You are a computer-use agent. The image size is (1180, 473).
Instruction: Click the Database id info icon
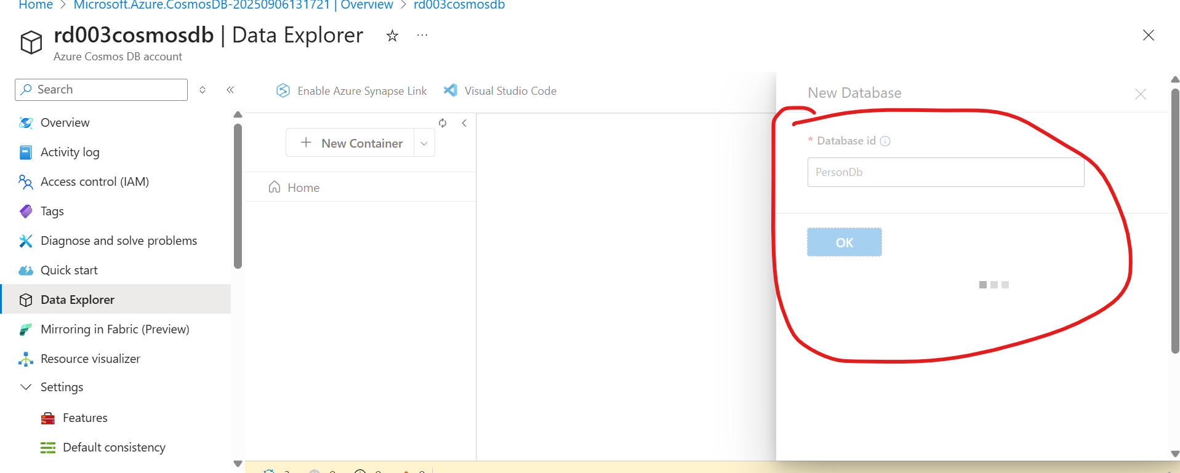pyautogui.click(x=885, y=141)
